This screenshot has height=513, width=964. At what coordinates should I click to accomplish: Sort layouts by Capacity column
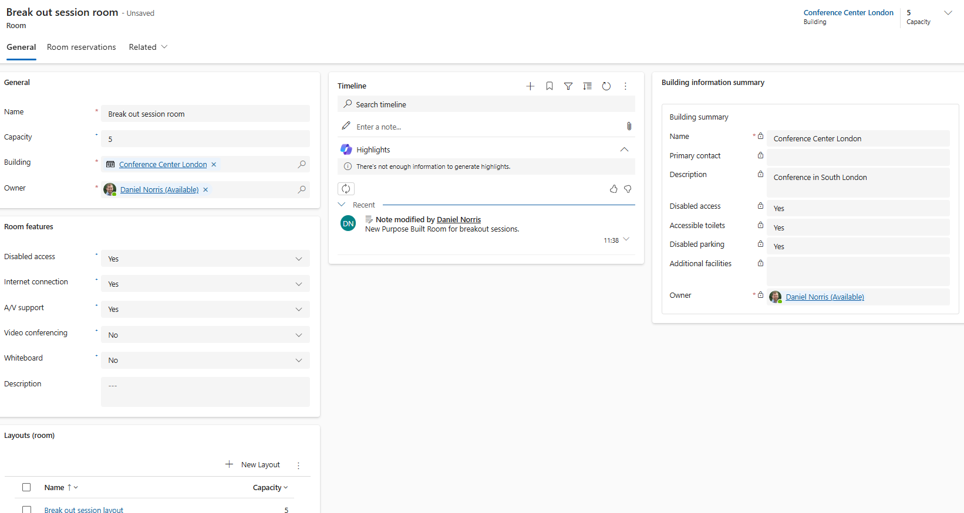pyautogui.click(x=270, y=488)
